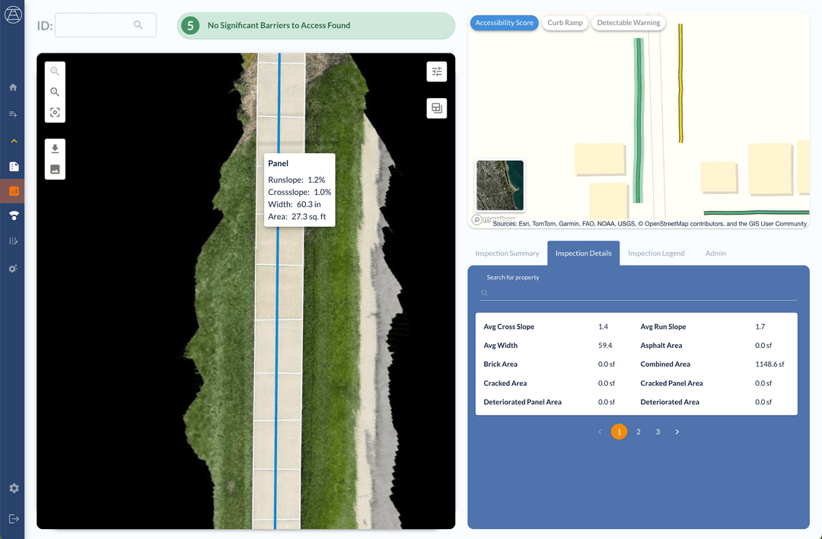The width and height of the screenshot is (822, 539).
Task: Enable the Curb Ramp map layer
Action: point(565,23)
